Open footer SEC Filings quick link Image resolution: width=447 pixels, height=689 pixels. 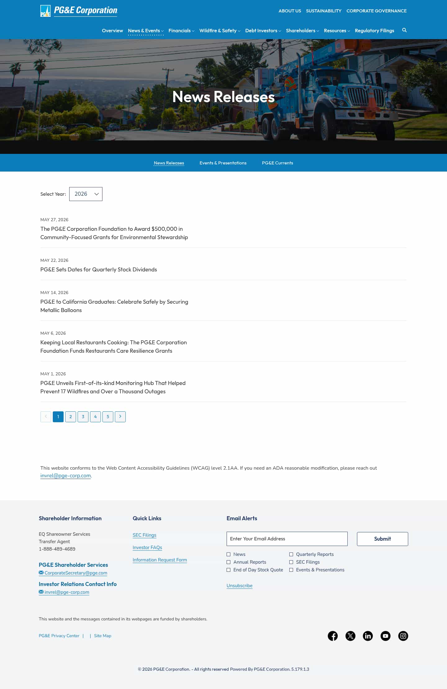click(x=144, y=535)
